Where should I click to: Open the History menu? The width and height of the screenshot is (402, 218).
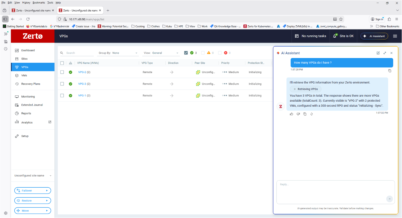click(26, 3)
